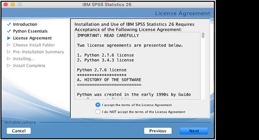This screenshot has width=259, height=140.
Task: Click the yellow minimize window button
Action: pos(13,5)
